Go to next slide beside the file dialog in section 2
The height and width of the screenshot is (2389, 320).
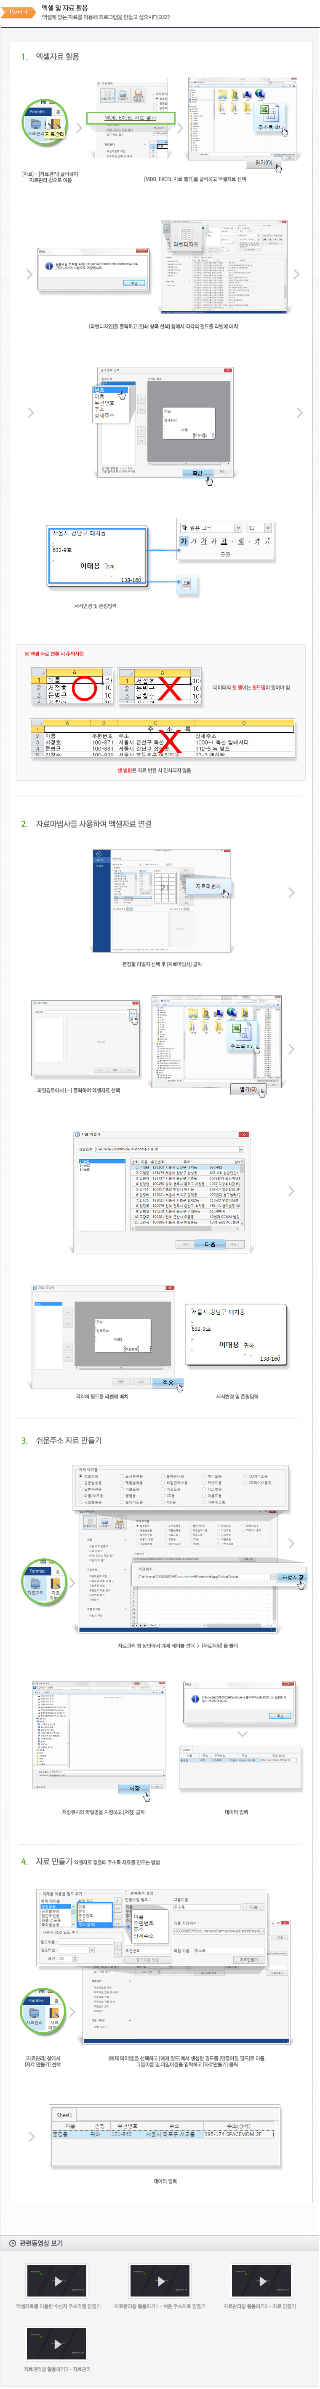point(291,1049)
